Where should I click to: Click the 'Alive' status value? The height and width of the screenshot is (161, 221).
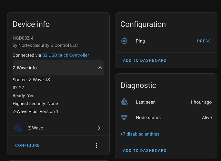[207, 117]
